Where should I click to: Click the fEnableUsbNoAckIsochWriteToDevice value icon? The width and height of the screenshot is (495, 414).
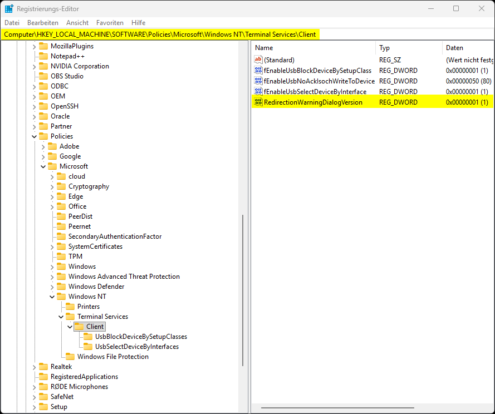coord(258,81)
